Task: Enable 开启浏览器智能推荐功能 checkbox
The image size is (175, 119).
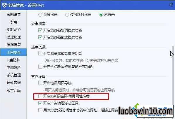Action: [x=40, y=53]
